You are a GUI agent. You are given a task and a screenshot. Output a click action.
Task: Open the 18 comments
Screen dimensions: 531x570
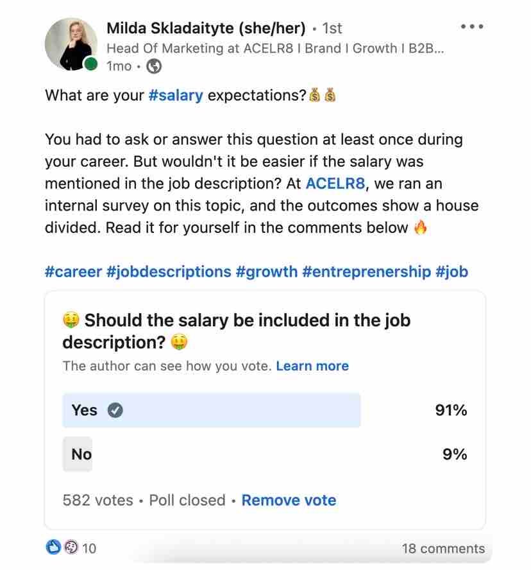tap(443, 549)
